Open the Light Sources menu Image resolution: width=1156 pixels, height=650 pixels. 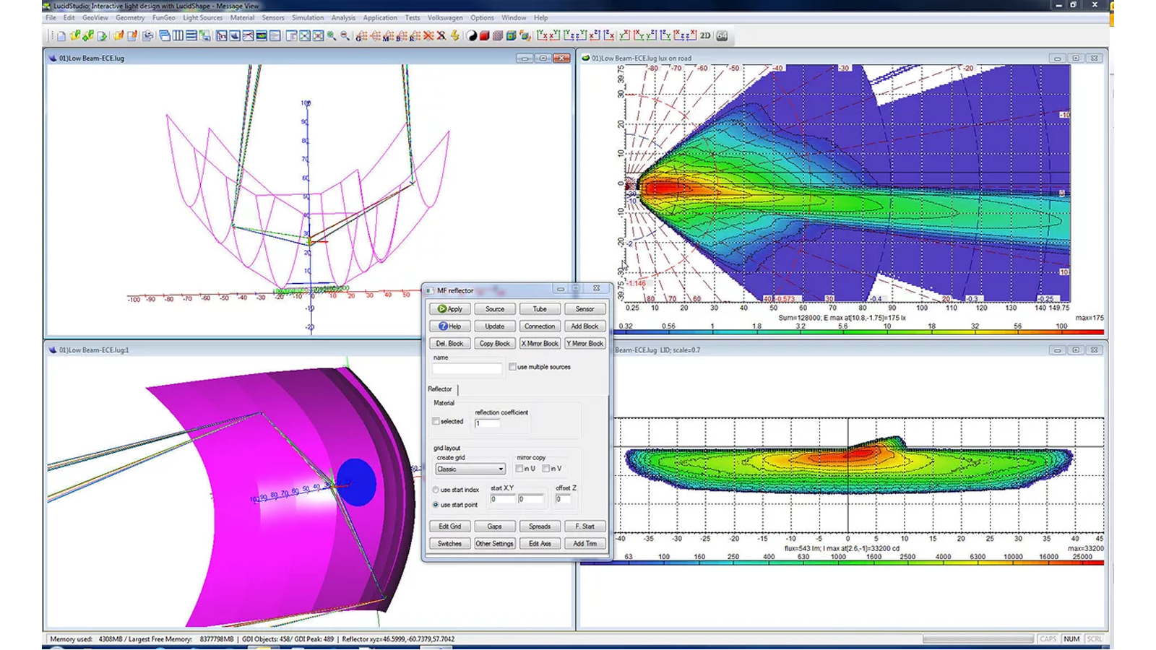point(202,17)
